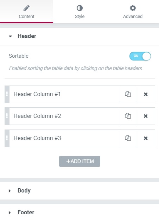Remove Header Column #2 item
Viewport: 159px width, 221px height.
[x=146, y=116]
